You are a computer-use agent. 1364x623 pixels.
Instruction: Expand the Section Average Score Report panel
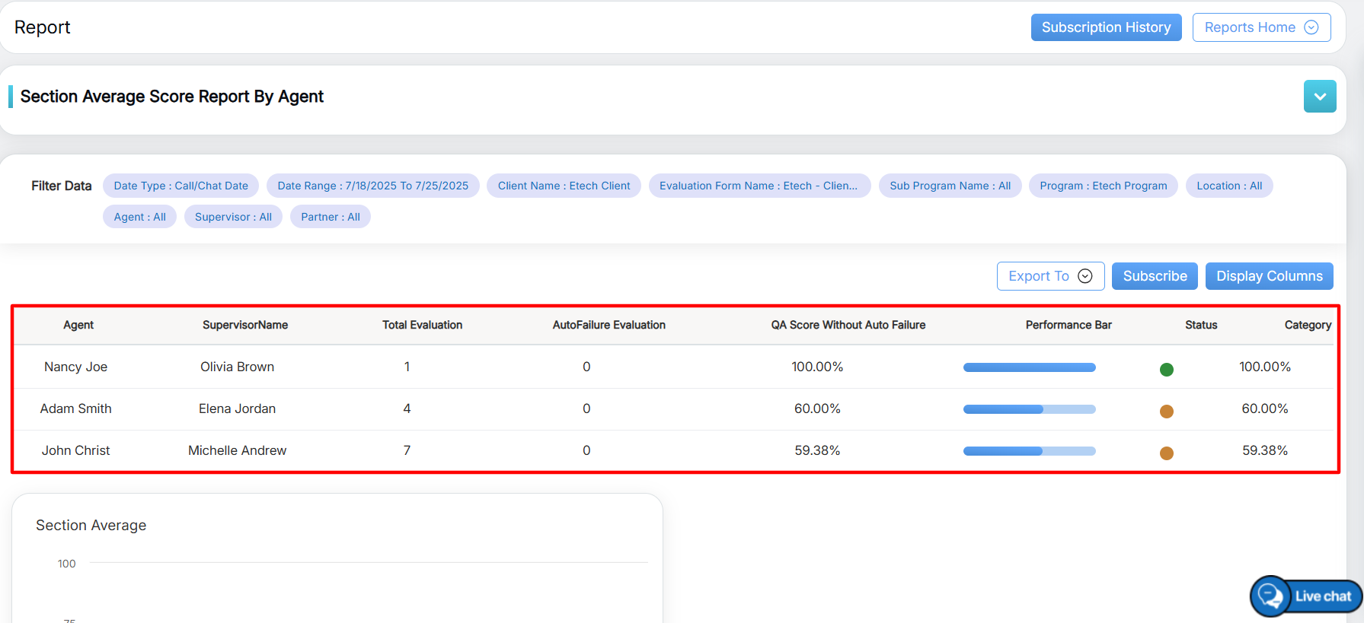click(1319, 97)
